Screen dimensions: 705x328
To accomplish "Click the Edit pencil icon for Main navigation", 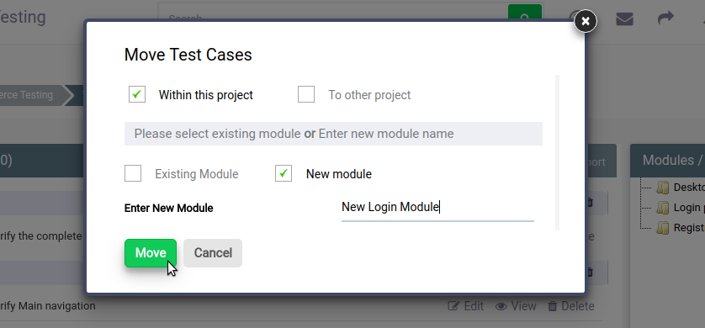I will [454, 306].
